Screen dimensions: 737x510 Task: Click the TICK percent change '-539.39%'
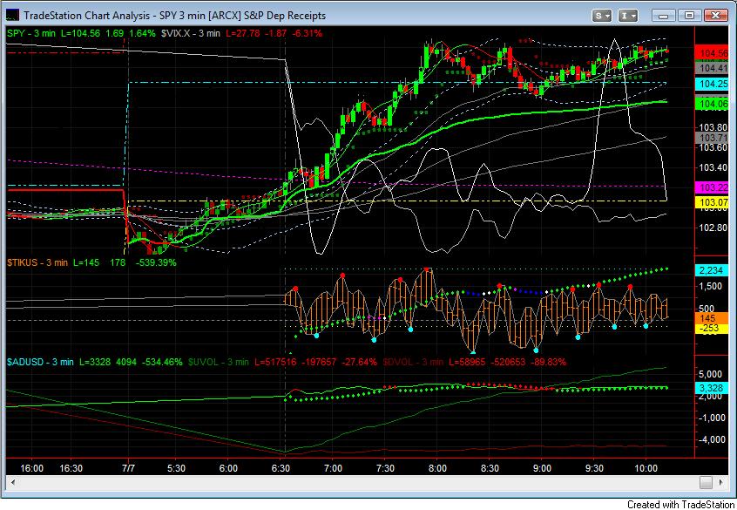[x=156, y=262]
